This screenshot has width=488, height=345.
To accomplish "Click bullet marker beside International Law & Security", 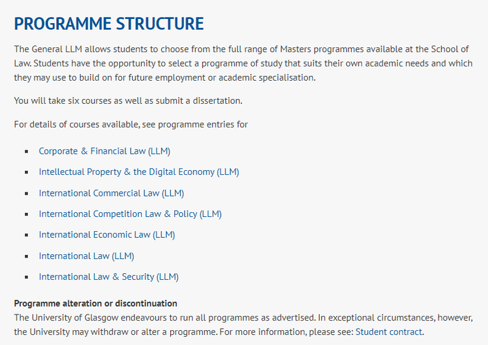I will (x=26, y=277).
